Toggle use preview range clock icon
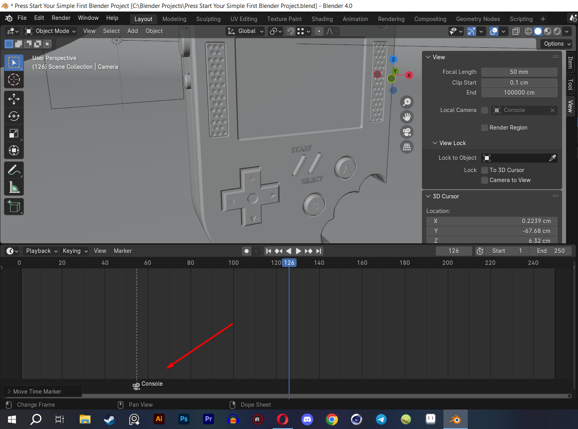The image size is (578, 429). click(x=480, y=251)
